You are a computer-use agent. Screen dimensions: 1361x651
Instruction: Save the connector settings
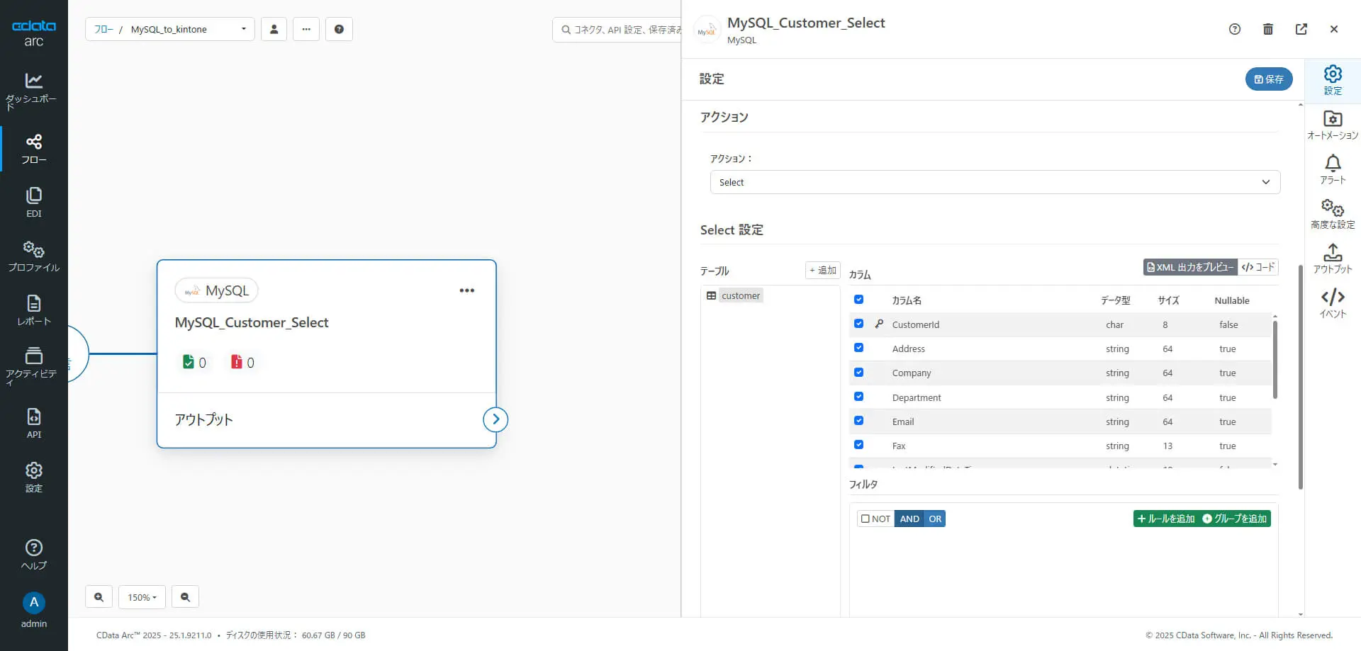1269,79
